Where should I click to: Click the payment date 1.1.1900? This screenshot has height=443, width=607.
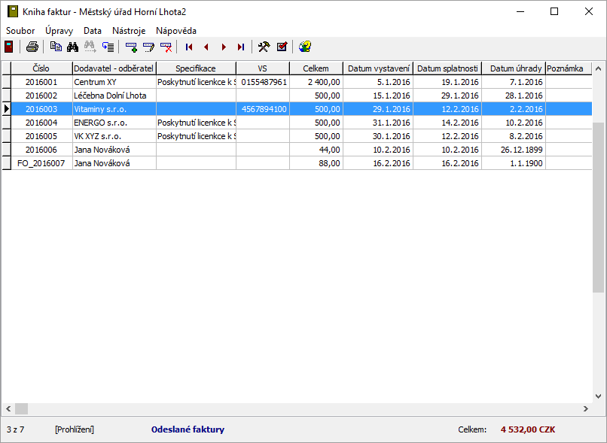click(x=514, y=163)
